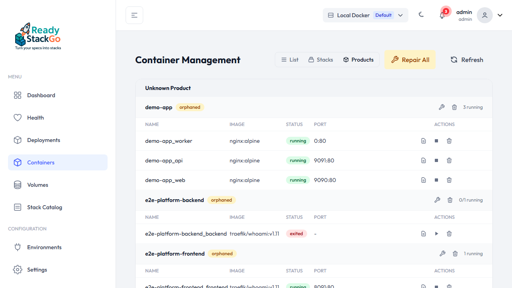Start the exited e2e-platform-backend_backend container
Screen dimensions: 512x288
click(x=436, y=234)
